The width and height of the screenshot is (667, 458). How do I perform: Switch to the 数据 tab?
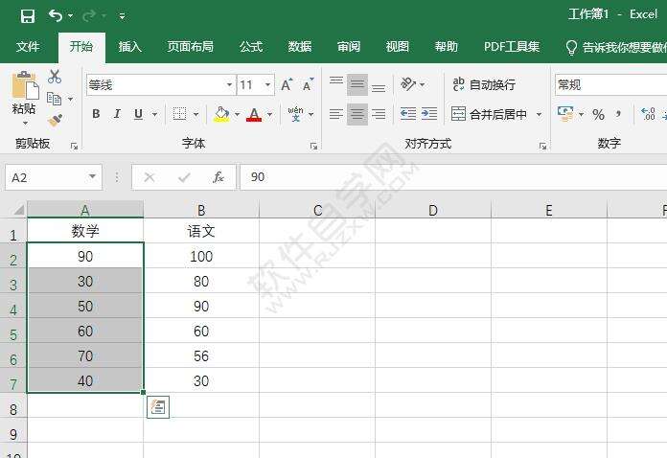pos(300,46)
